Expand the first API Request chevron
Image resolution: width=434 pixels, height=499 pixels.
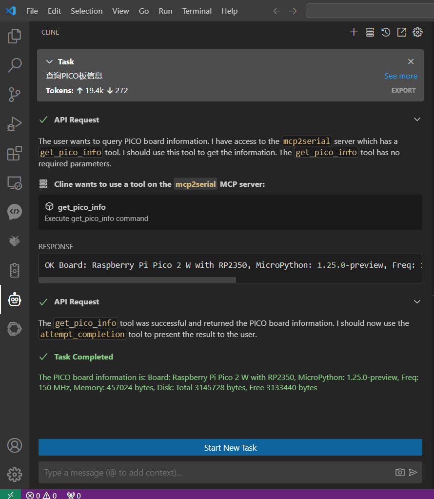[x=417, y=120]
